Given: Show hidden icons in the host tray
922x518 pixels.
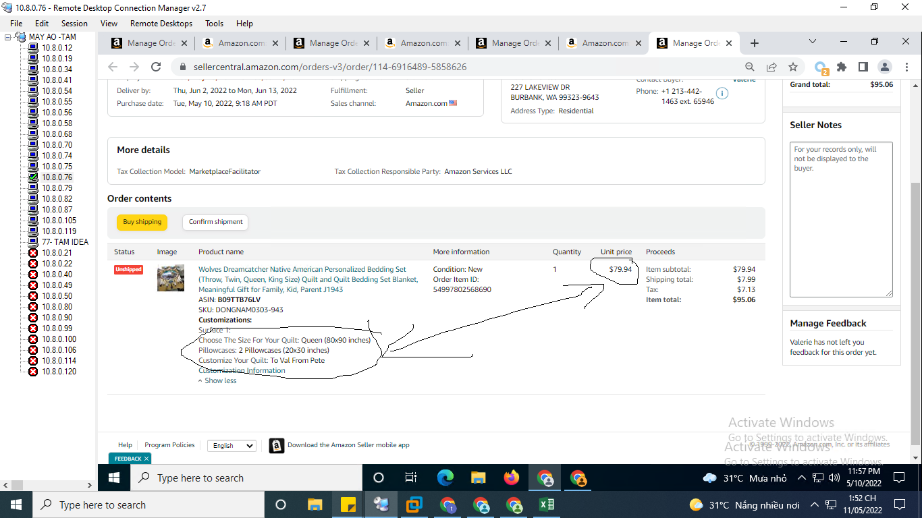Looking at the screenshot, I should click(815, 505).
